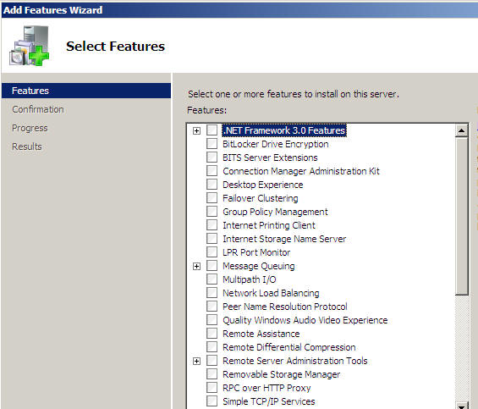Screen dimensions: 478x409
Task: Enable Peer Name Resolution Protocol checkbox
Action: 212,307
